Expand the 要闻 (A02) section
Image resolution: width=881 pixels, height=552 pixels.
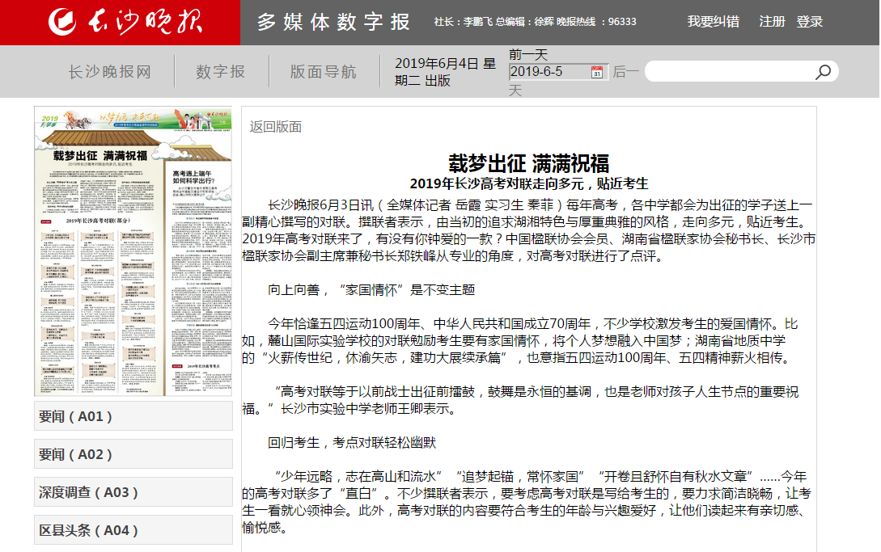click(x=133, y=455)
